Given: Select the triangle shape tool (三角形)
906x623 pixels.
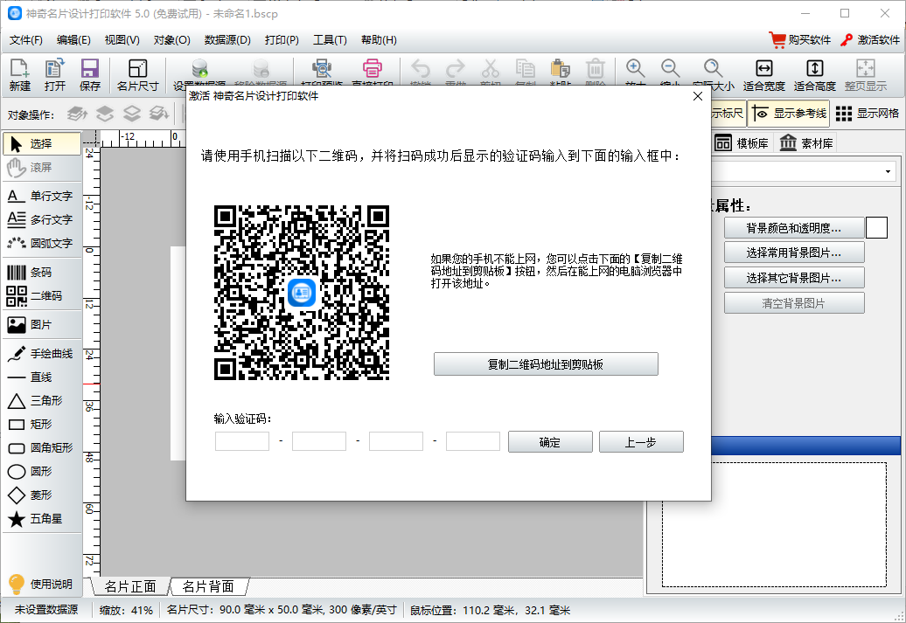Looking at the screenshot, I should 42,401.
